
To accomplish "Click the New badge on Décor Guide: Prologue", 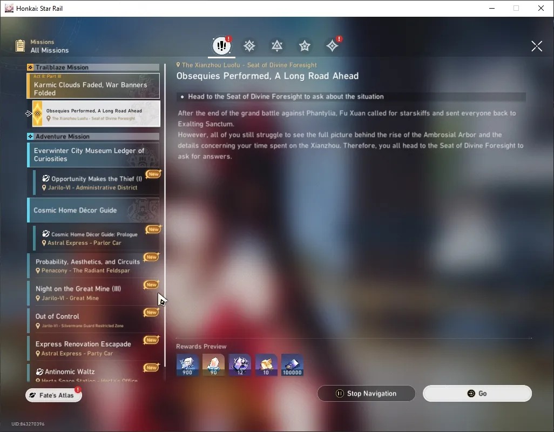I will click(153, 230).
